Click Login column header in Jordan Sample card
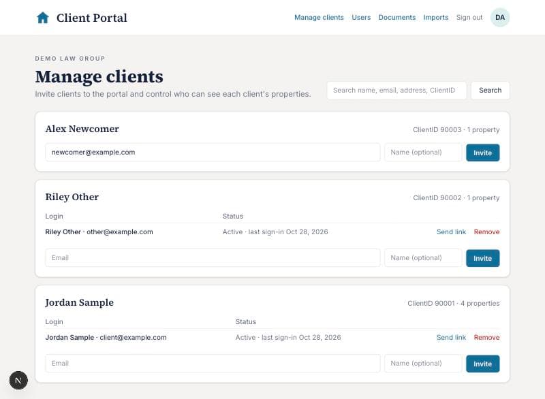 click(x=54, y=321)
